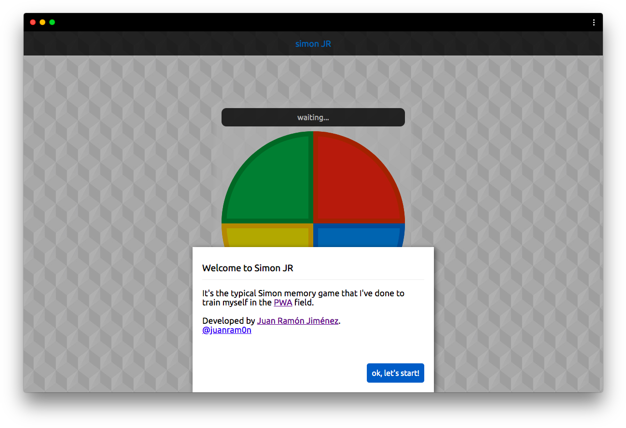Click the "waiting..." status bar
This screenshot has height=428, width=626.
pos(313,117)
